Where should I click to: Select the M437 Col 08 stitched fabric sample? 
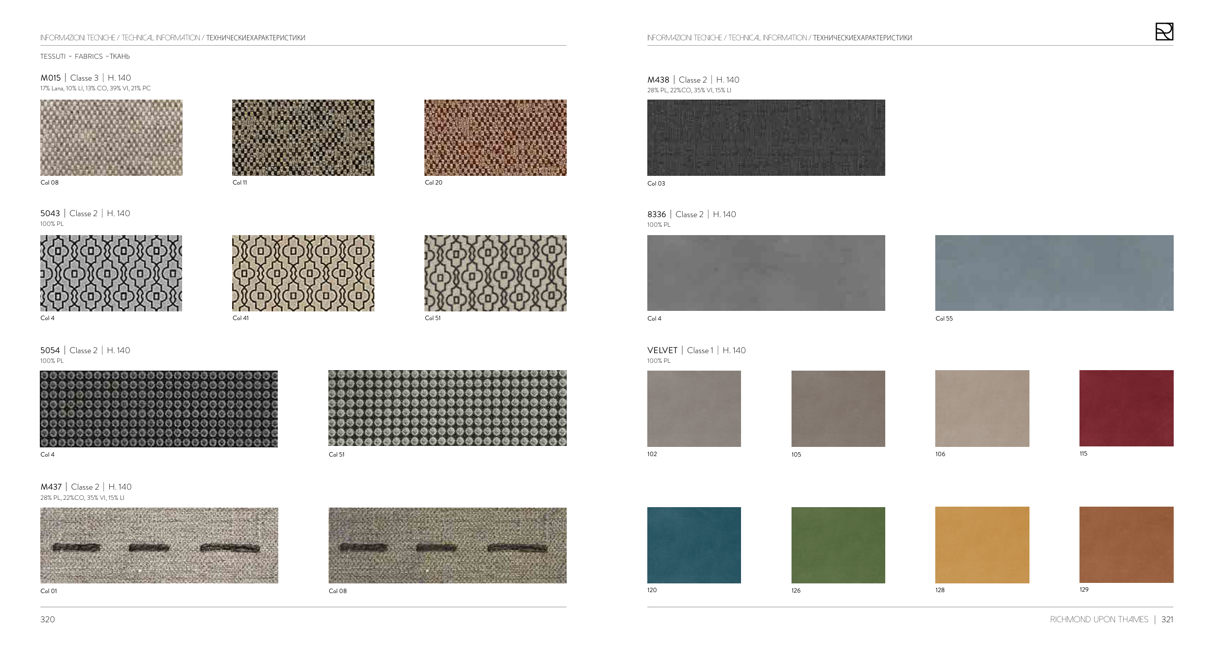[x=447, y=545]
